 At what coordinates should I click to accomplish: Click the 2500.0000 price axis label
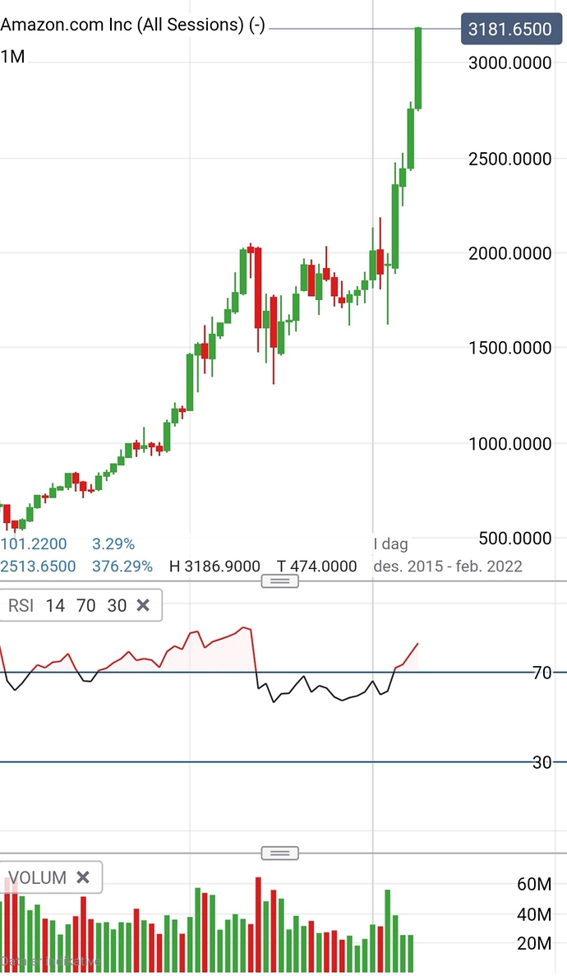(x=510, y=159)
